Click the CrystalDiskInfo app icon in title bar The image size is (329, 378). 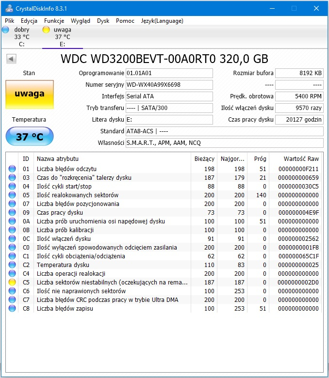[9, 8]
